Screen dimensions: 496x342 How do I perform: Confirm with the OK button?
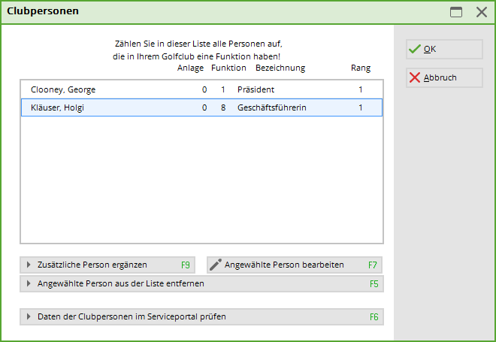444,49
